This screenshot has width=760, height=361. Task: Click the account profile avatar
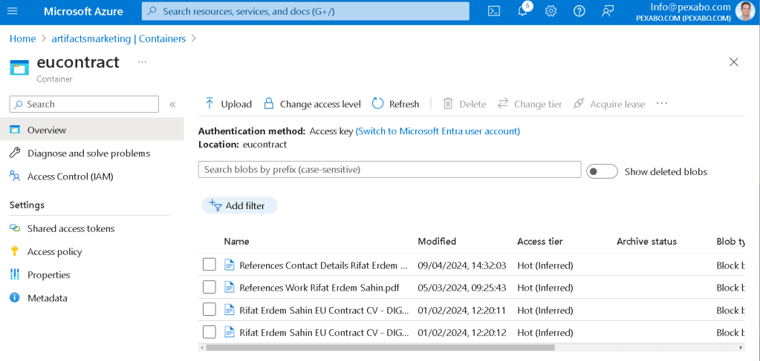(x=745, y=11)
